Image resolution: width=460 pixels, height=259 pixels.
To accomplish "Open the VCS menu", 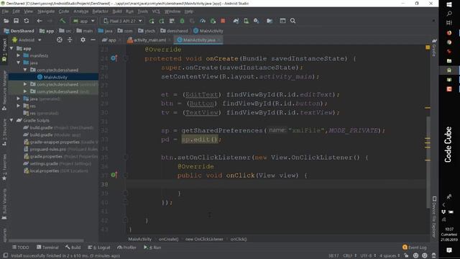I will coord(156,12).
